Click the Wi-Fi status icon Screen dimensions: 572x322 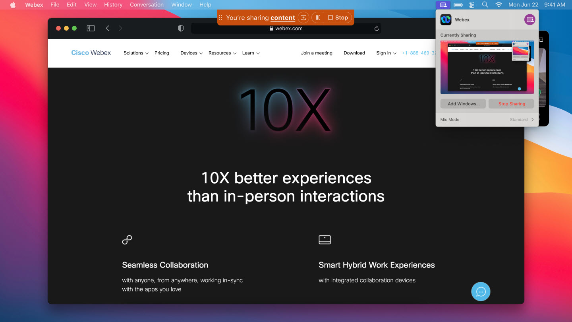tap(499, 5)
